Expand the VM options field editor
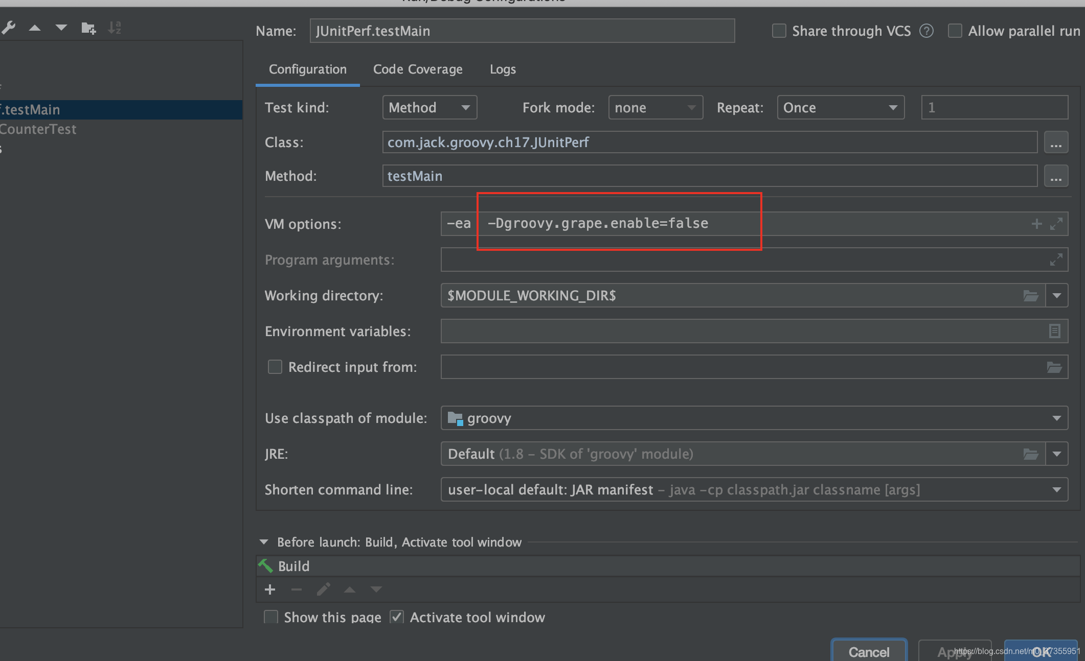The image size is (1085, 661). click(x=1056, y=224)
